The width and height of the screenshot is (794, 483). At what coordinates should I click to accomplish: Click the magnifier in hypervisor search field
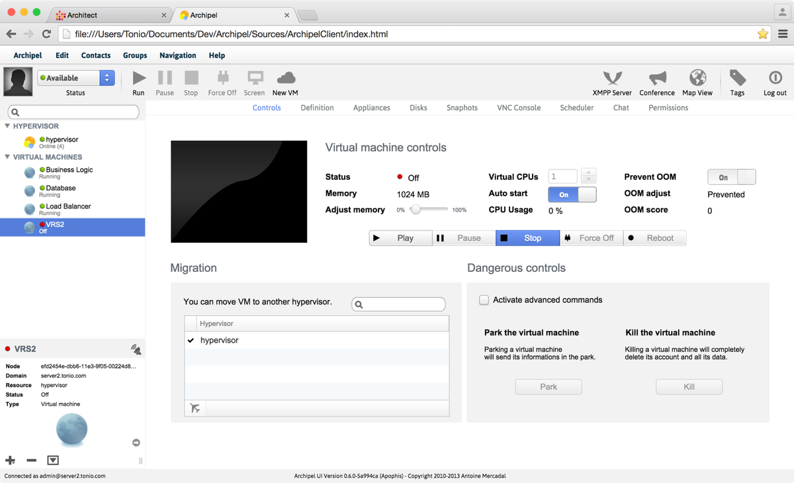(359, 304)
